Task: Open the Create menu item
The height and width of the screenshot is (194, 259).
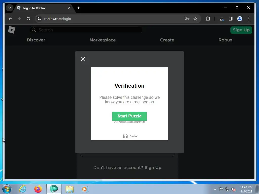Action: (x=167, y=40)
